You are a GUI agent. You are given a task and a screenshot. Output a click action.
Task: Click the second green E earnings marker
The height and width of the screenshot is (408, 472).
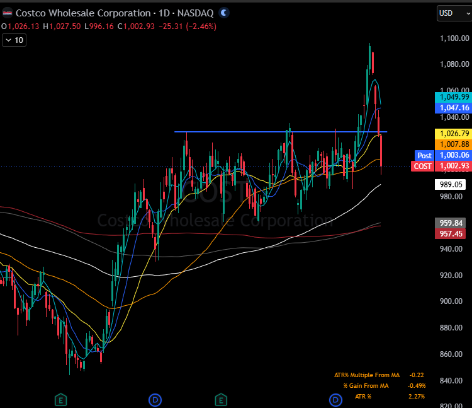pyautogui.click(x=221, y=400)
